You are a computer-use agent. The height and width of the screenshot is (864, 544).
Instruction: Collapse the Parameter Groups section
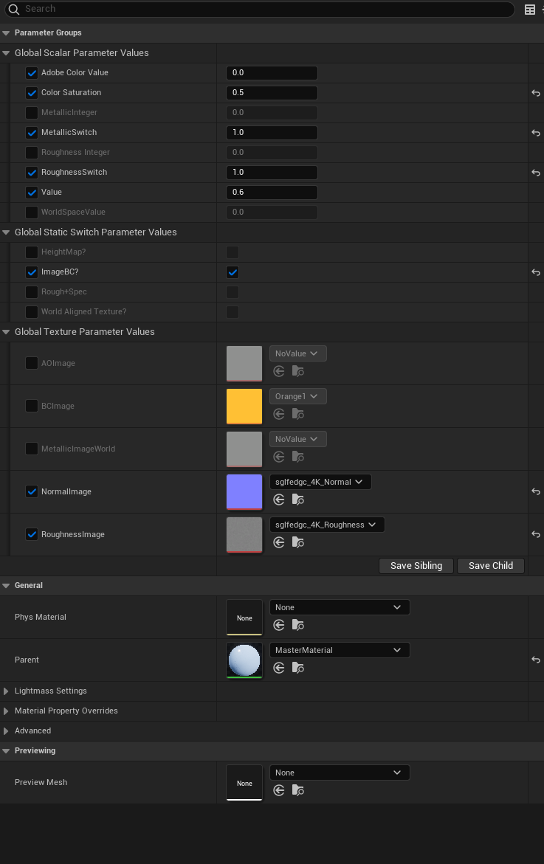[x=6, y=33]
